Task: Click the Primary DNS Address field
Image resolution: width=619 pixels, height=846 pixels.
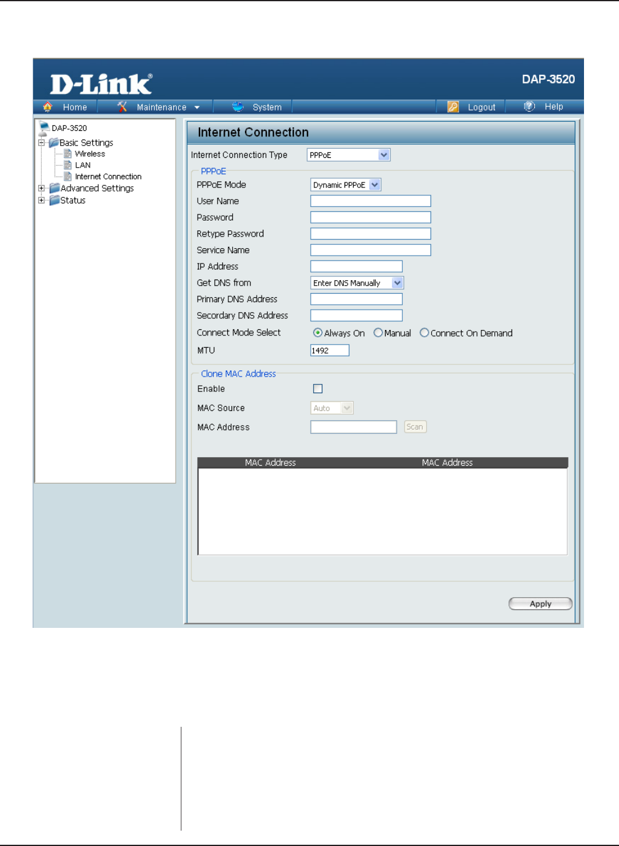Action: (x=357, y=299)
